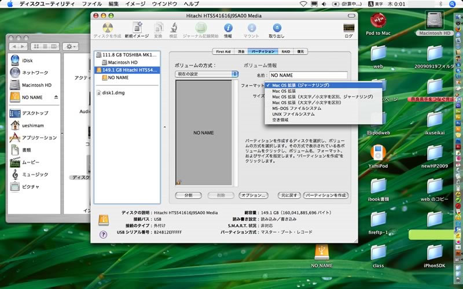The height and width of the screenshot is (289, 463).
Task: Open the ファイル menu
Action: pos(91,4)
